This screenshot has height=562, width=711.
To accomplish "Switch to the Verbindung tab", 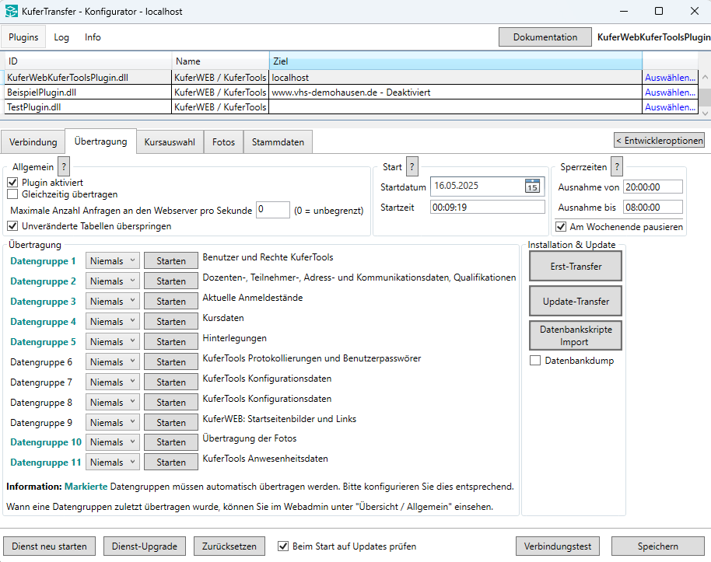I will click(x=33, y=142).
